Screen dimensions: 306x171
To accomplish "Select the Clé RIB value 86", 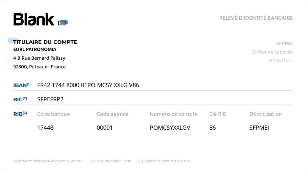I will coord(213,128).
